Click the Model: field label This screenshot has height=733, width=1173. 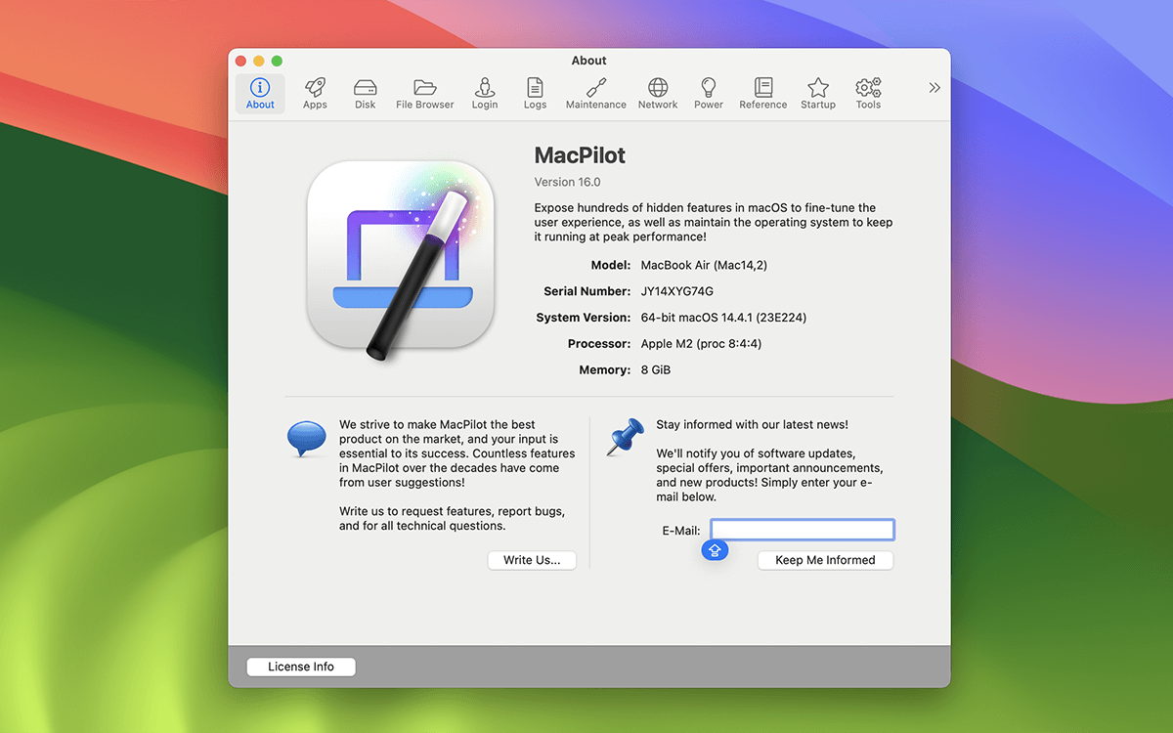tap(611, 265)
